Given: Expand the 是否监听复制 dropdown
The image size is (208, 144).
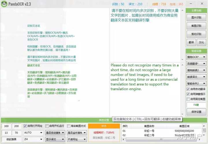Looking at the screenshot, I should (x=77, y=133).
